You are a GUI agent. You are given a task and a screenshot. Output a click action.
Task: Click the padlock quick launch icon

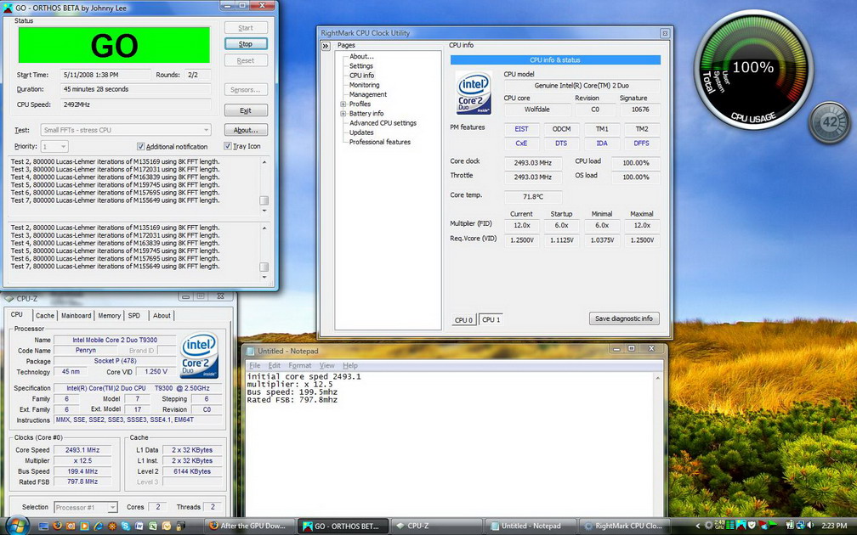[x=180, y=527]
